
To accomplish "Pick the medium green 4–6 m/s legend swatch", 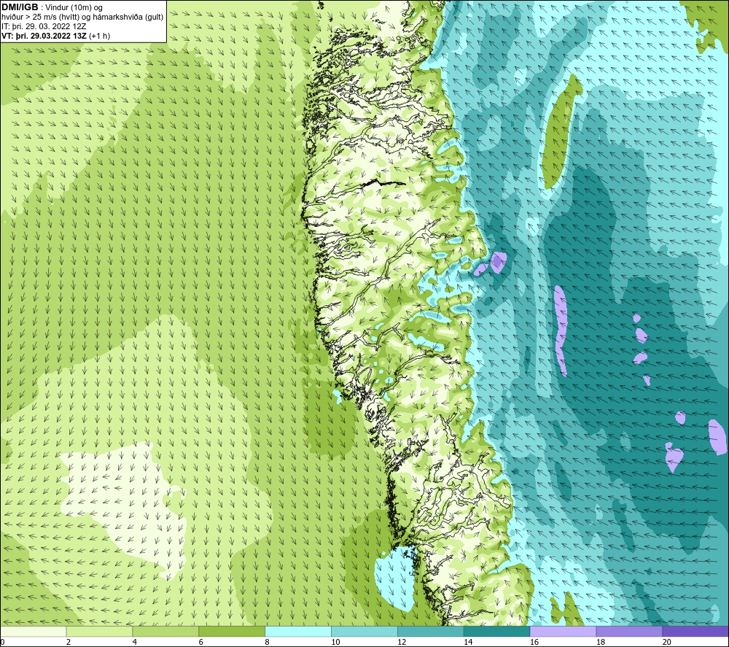I will click(165, 631).
